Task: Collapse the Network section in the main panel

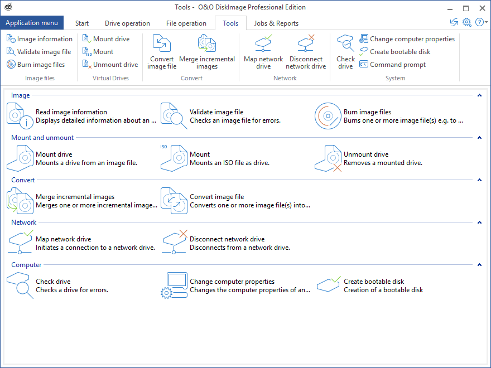Action: (479, 222)
